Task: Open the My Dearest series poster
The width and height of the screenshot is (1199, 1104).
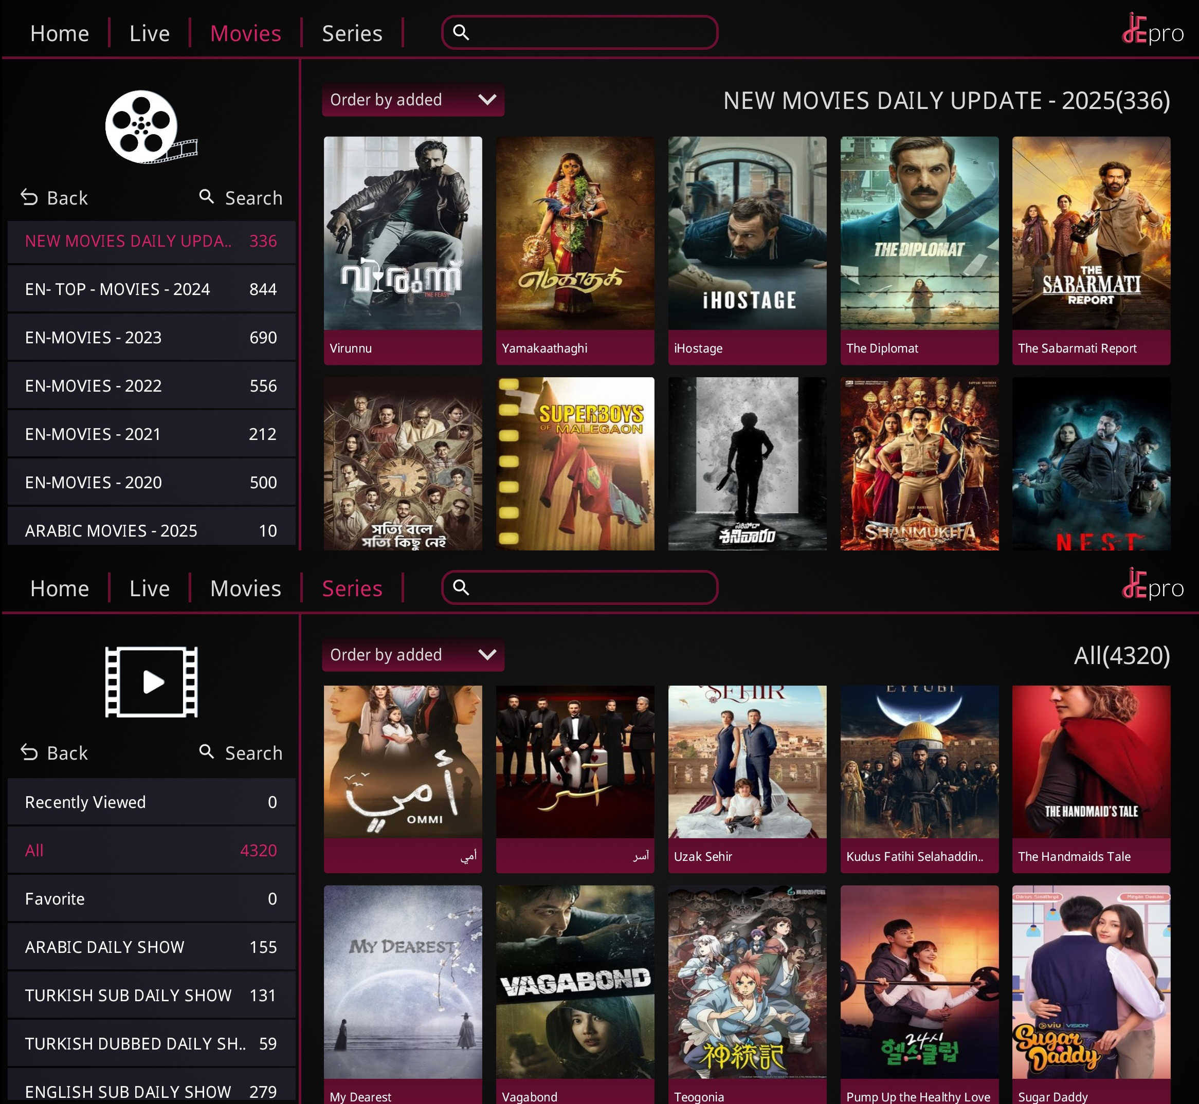Action: pos(403,995)
